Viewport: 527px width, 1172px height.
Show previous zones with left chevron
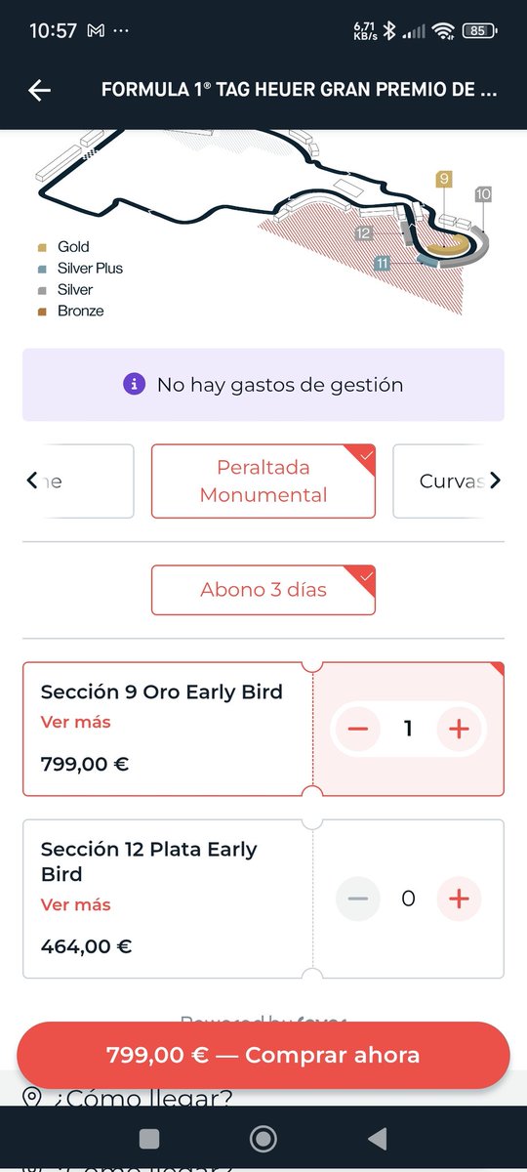tap(32, 481)
